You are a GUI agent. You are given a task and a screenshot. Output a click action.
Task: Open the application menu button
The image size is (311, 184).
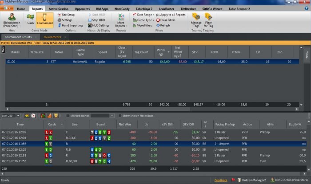[7, 8]
